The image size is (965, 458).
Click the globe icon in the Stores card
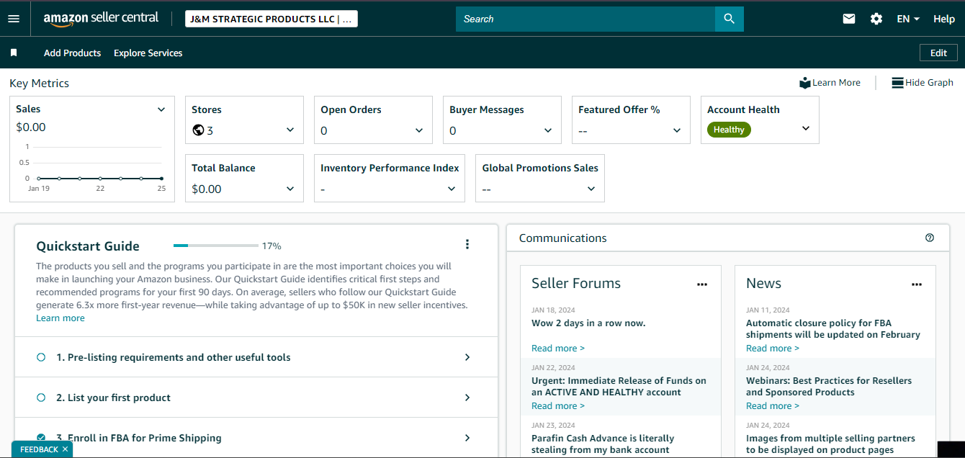(199, 130)
